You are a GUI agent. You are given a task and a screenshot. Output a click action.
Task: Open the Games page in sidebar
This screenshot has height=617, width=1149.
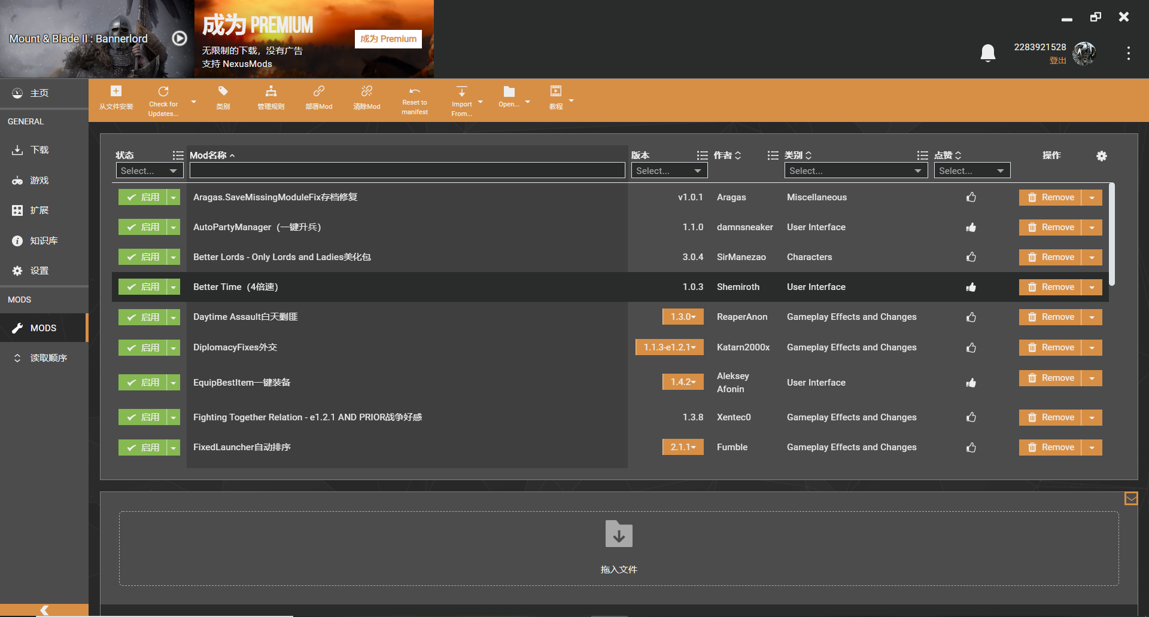pyautogui.click(x=44, y=181)
